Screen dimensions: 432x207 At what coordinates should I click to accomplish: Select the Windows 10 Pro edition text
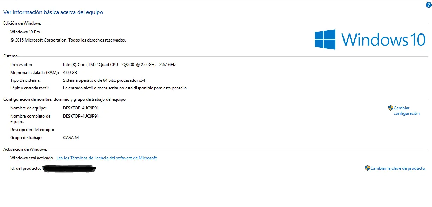pyautogui.click(x=25, y=32)
